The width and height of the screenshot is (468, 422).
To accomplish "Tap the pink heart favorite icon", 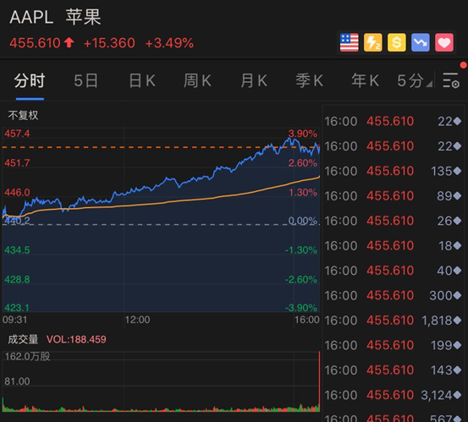I will tap(444, 42).
